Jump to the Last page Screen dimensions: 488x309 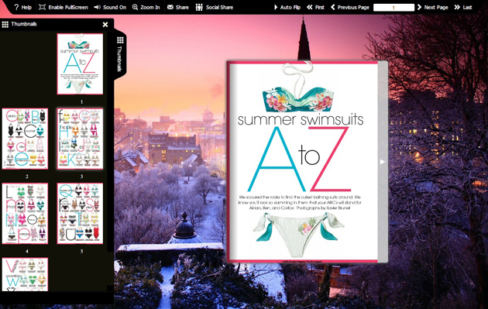[463, 7]
